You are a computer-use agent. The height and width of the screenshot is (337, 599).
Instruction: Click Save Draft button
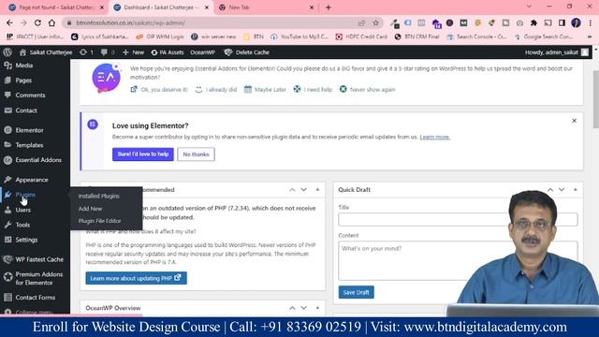(356, 292)
